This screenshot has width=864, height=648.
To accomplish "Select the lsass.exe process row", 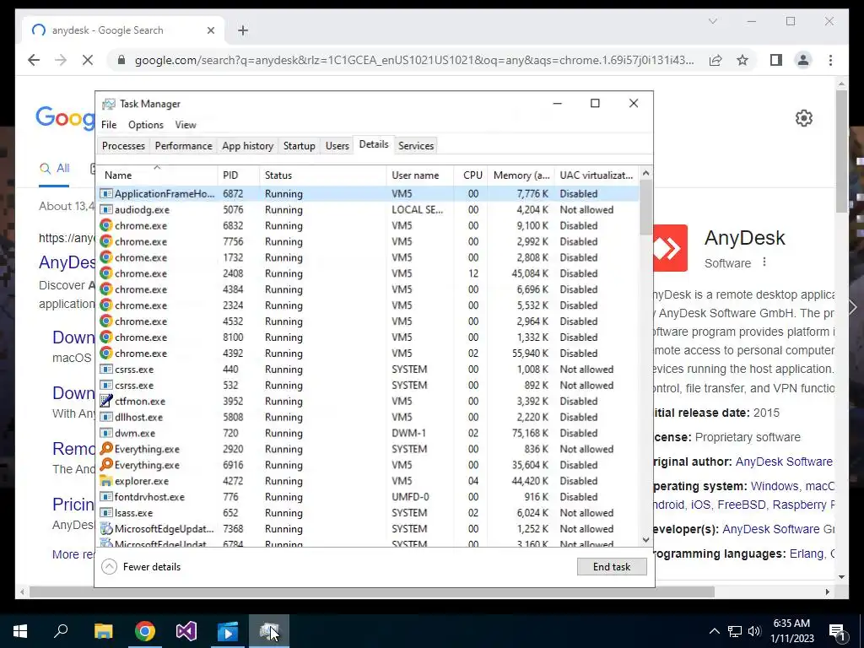I will 368,512.
